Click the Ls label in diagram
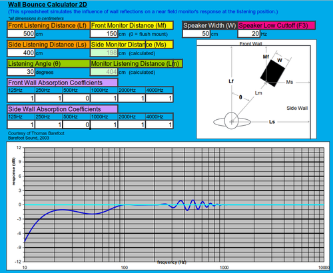The height and width of the screenshot is (273, 333). coord(272,122)
